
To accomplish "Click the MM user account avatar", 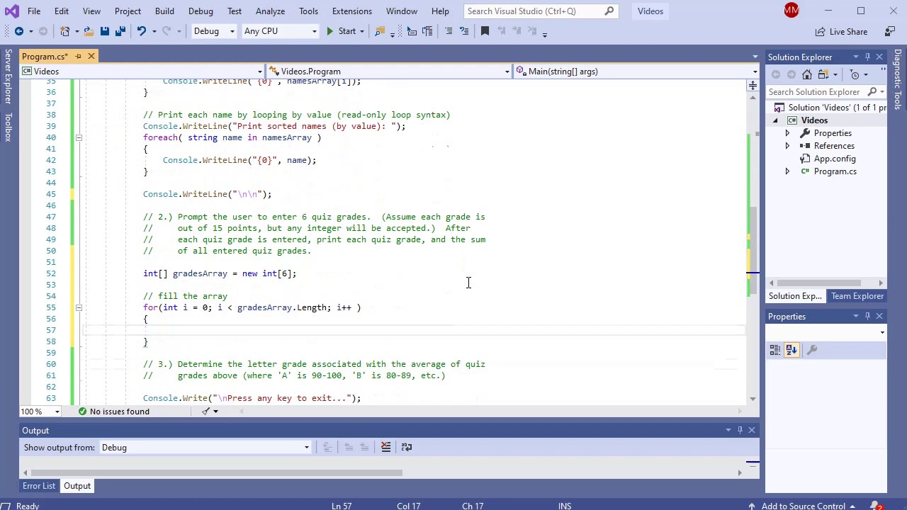I will coord(791,10).
